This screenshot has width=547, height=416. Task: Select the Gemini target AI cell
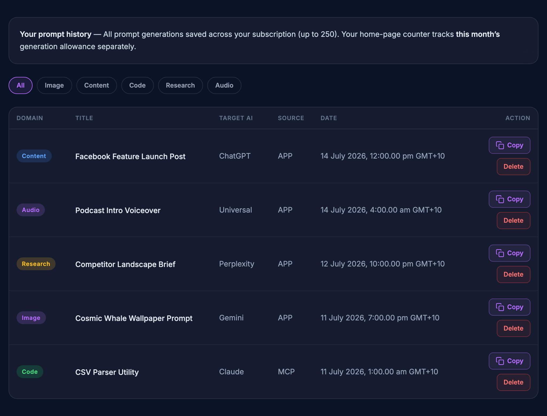[x=231, y=318]
